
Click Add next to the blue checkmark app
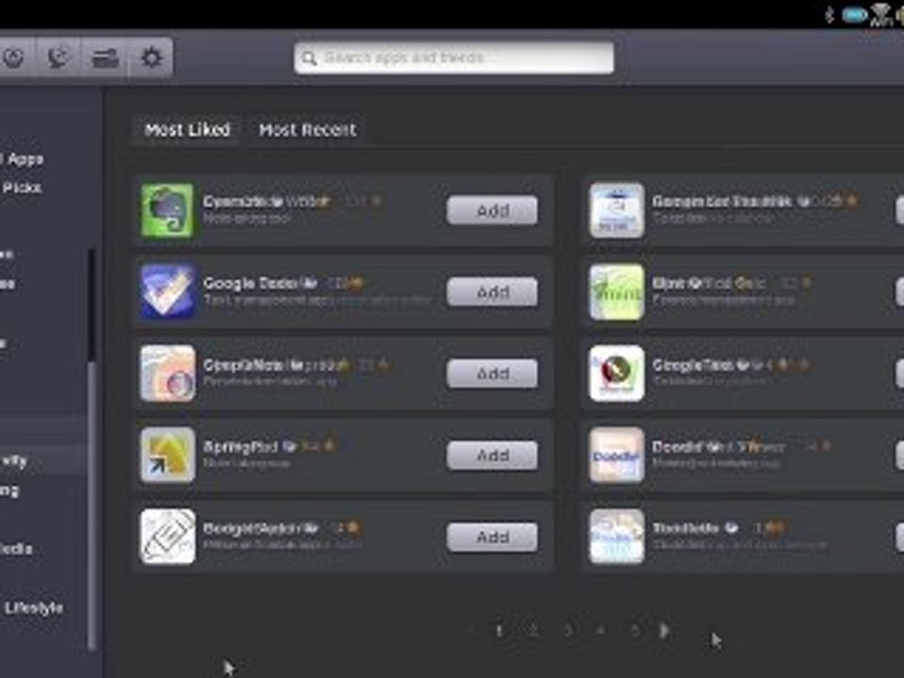pos(492,292)
